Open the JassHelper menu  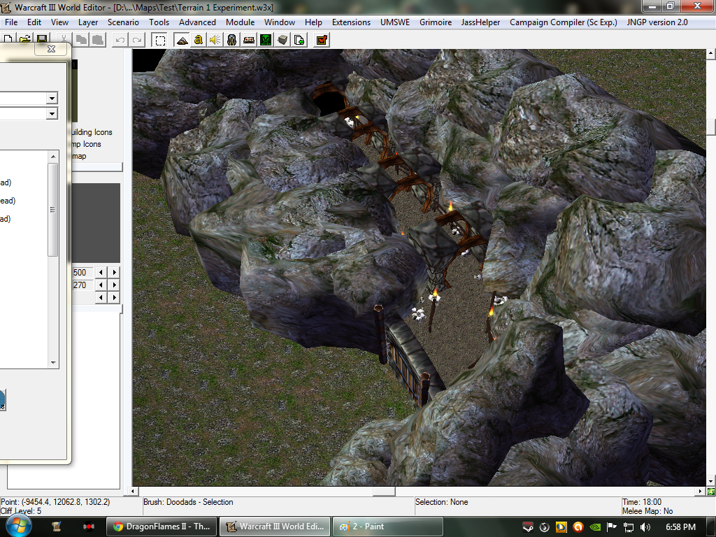pos(480,22)
